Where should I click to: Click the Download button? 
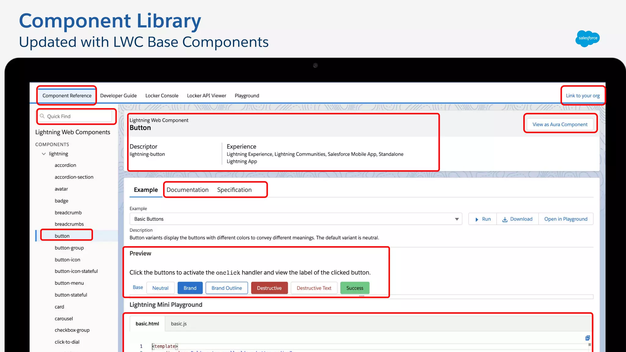(517, 219)
